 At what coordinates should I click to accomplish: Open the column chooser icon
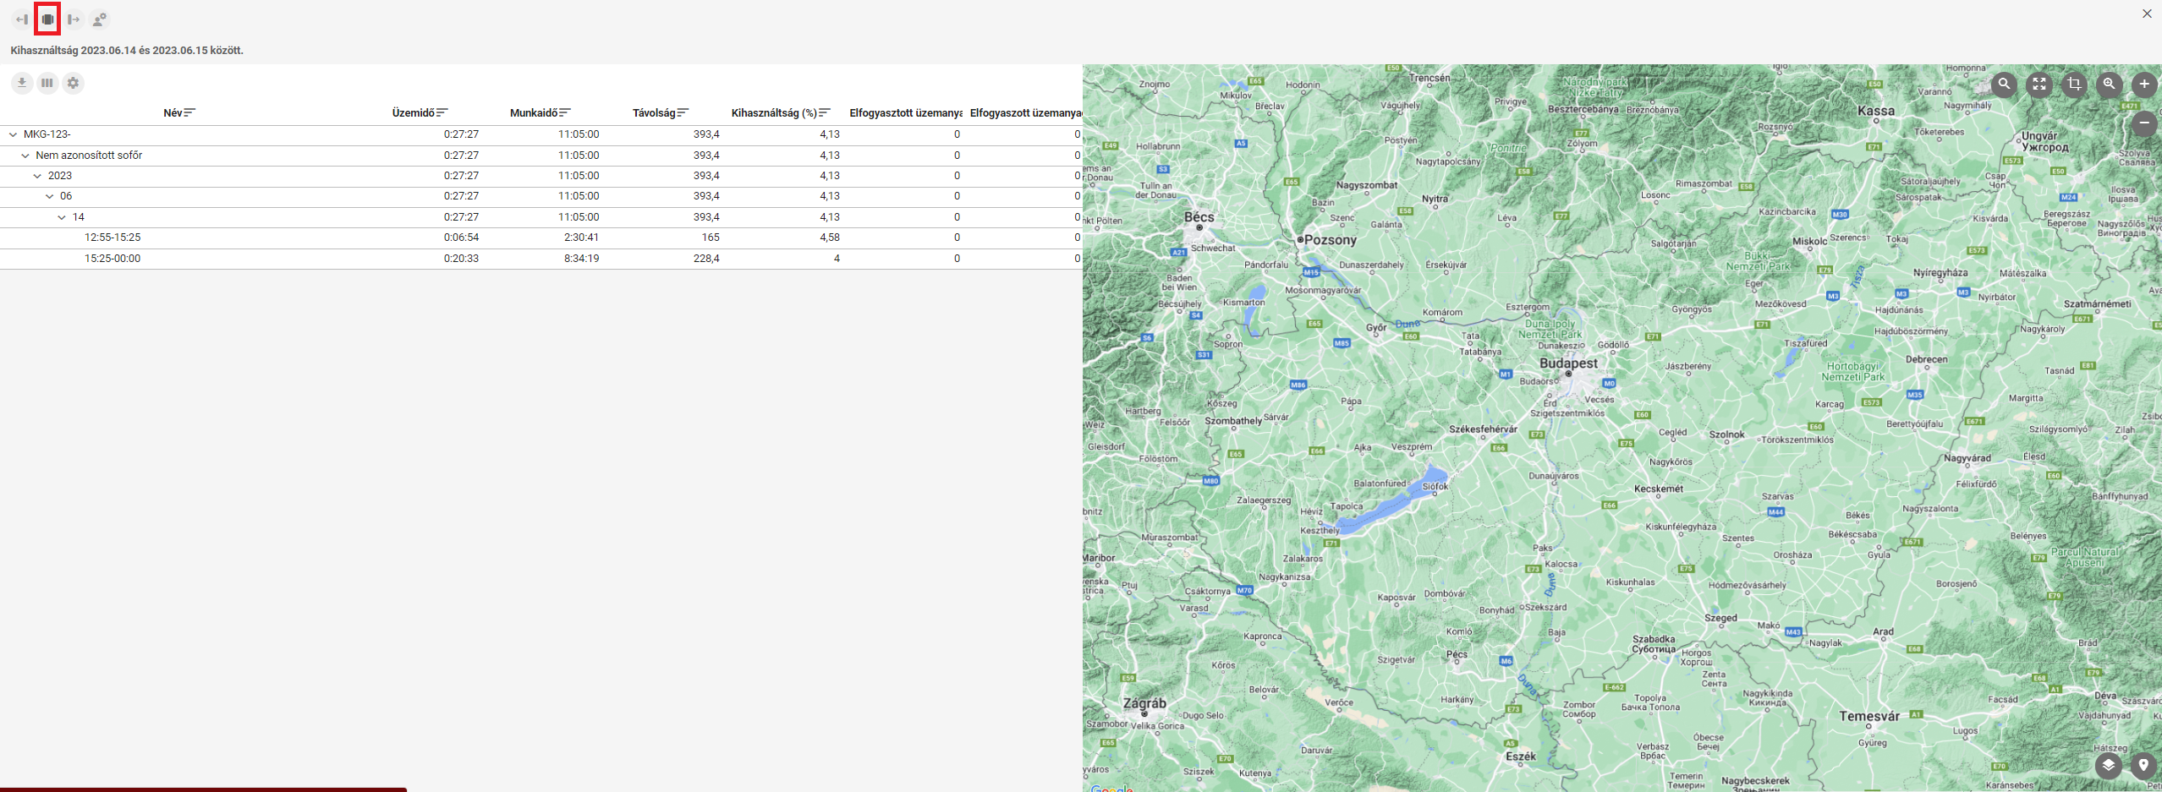click(x=47, y=83)
